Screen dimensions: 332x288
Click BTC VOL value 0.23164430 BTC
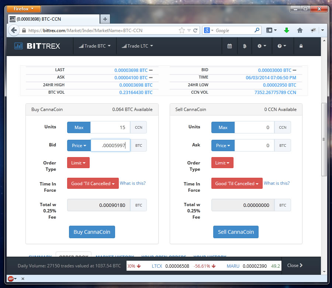click(x=136, y=93)
